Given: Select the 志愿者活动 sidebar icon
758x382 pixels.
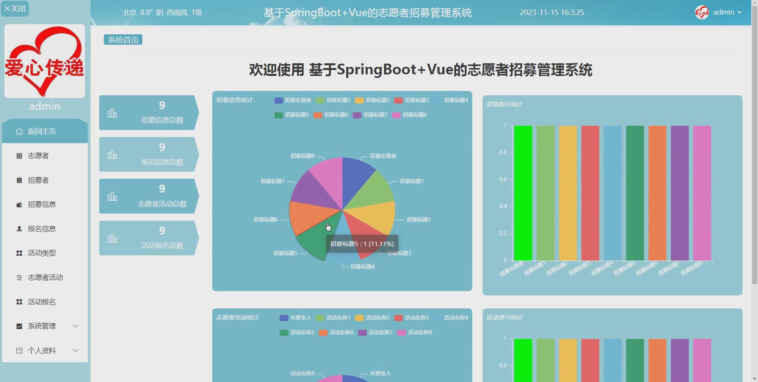Looking at the screenshot, I should point(19,277).
